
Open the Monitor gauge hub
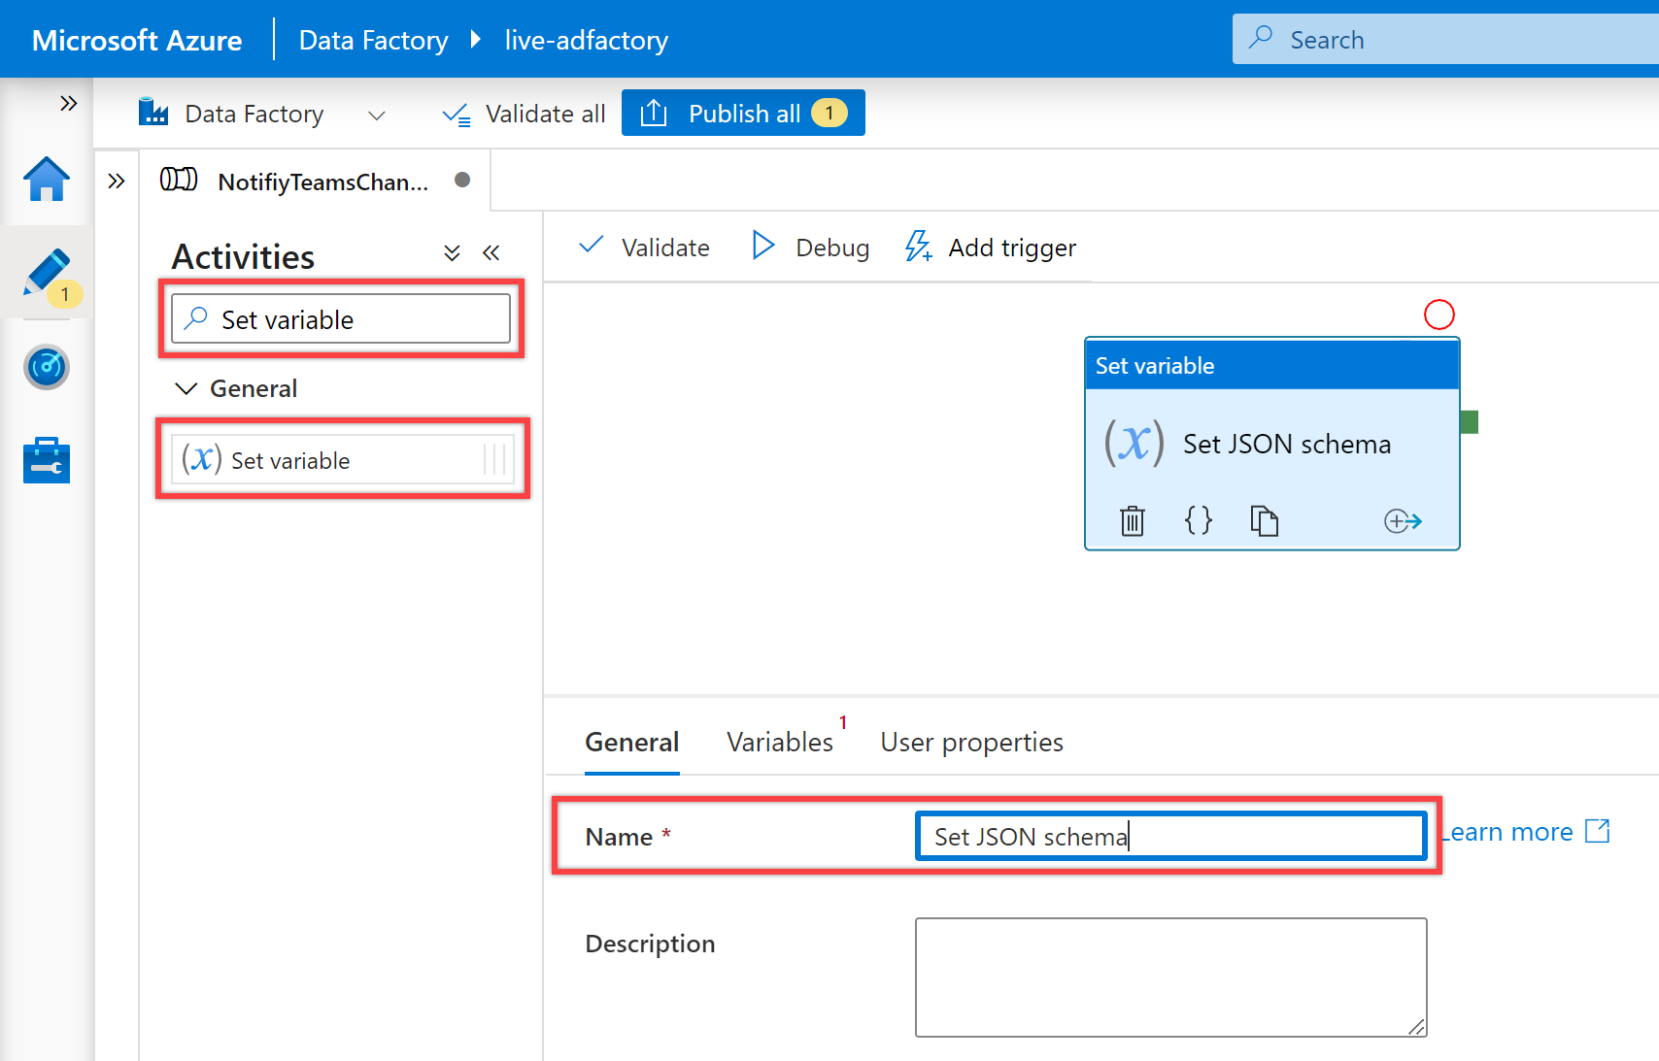[x=47, y=367]
